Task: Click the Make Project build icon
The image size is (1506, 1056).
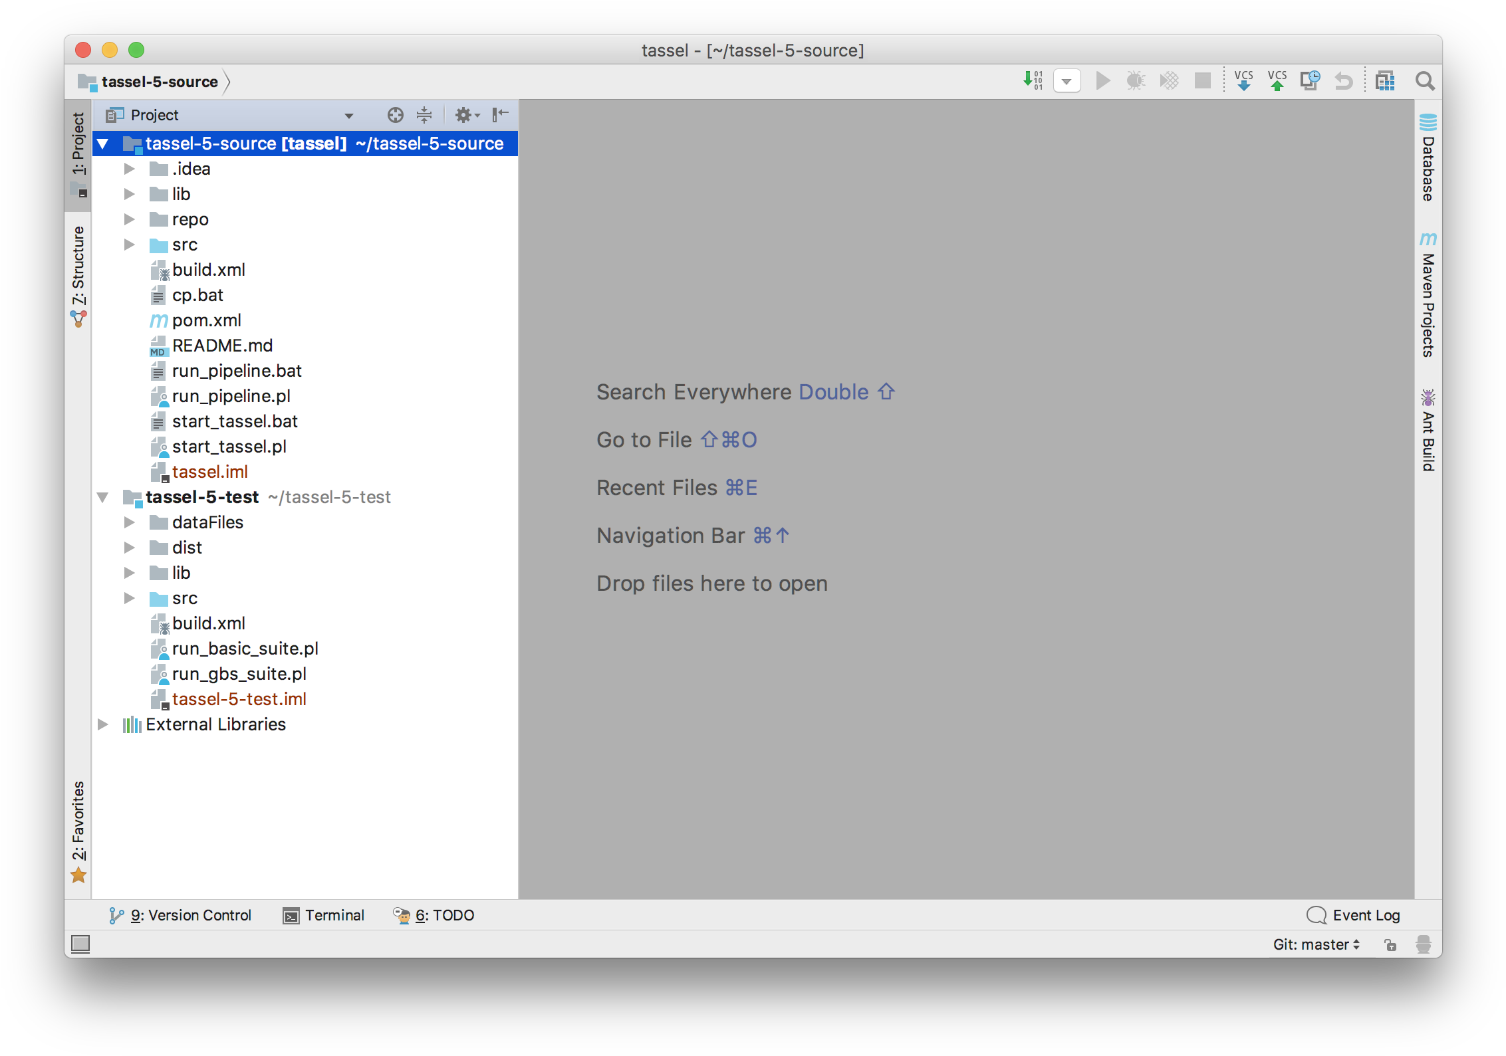Action: (x=1033, y=81)
